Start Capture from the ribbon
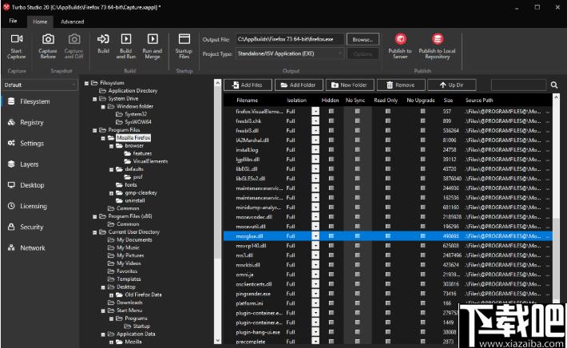 coord(16,45)
